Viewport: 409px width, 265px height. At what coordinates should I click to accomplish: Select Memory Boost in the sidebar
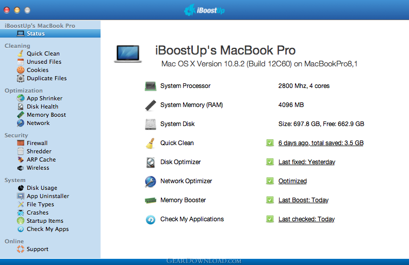click(46, 115)
